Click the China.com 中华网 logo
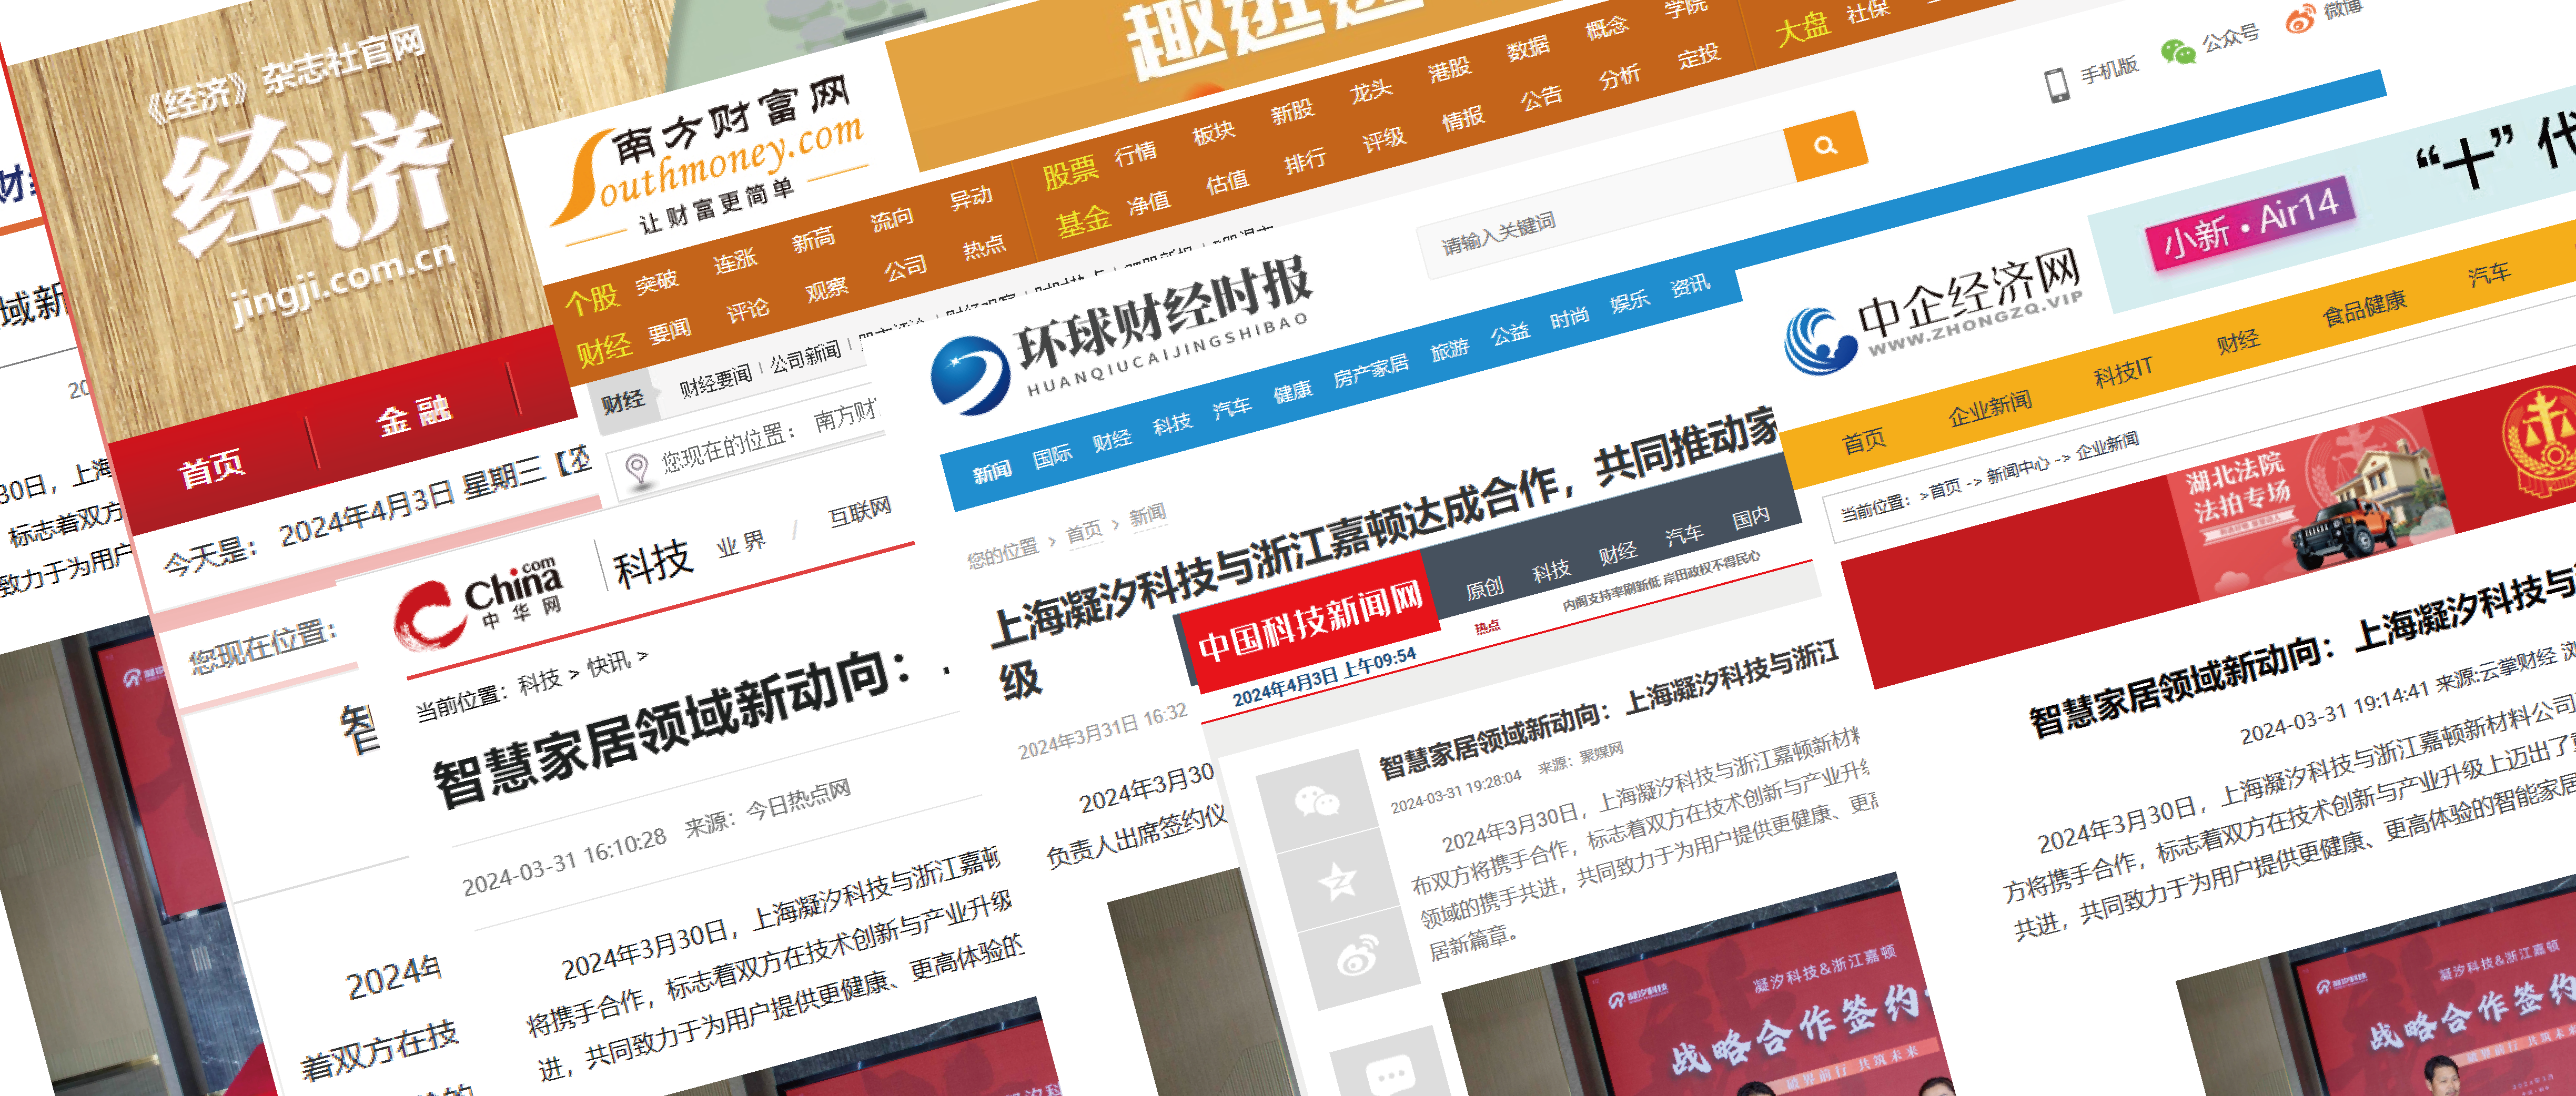 (x=478, y=603)
